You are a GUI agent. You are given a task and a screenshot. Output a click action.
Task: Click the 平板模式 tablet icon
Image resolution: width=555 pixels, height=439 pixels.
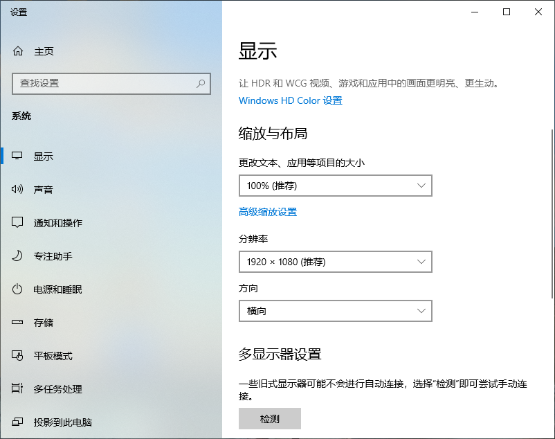18,356
